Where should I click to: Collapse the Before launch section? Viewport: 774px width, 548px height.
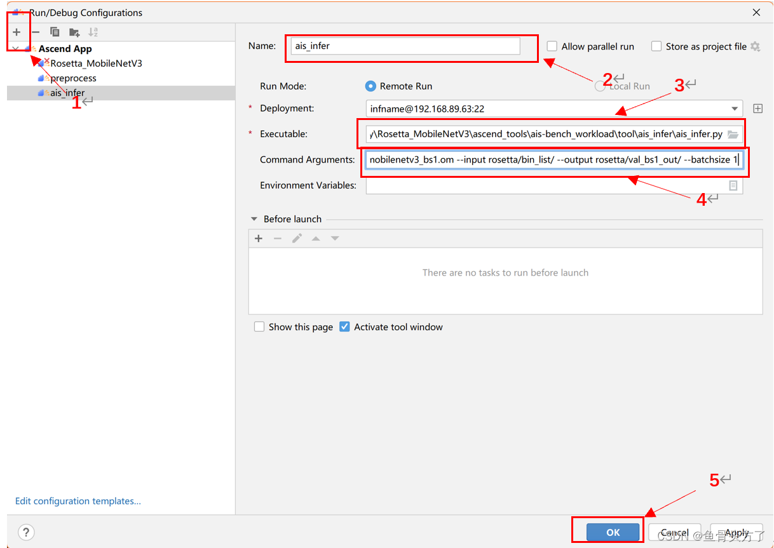click(254, 218)
